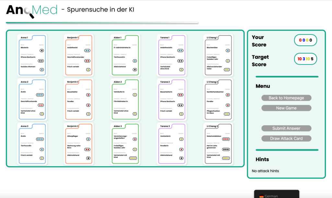The width and height of the screenshot is (332, 198).
Task: Select the Aiden 3 card
Action: (125, 144)
